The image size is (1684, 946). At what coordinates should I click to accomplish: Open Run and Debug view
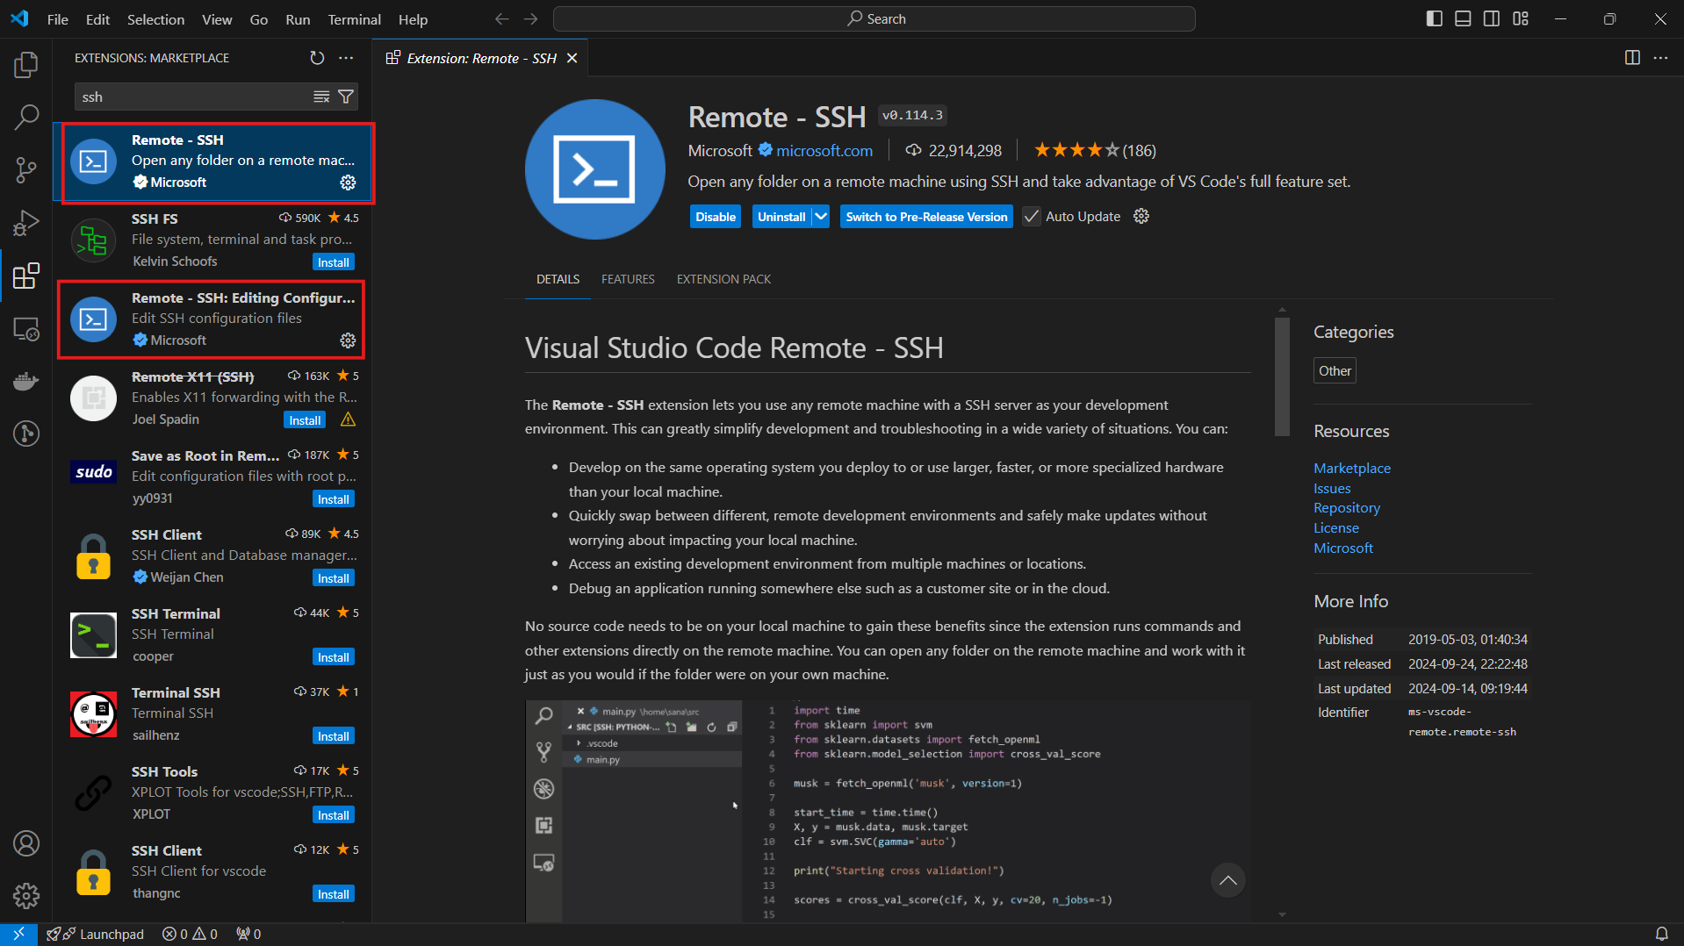click(x=26, y=223)
